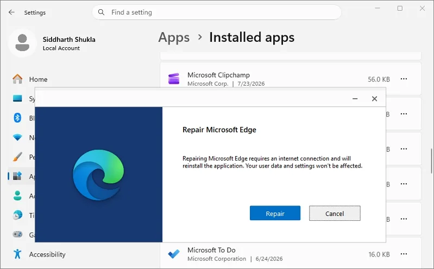
Task: Click the 16.0 KB size value
Action: [x=379, y=254]
